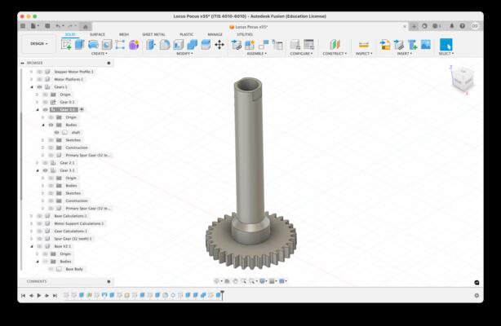
Task: Toggle visibility of Base Body
Action: coord(51,269)
